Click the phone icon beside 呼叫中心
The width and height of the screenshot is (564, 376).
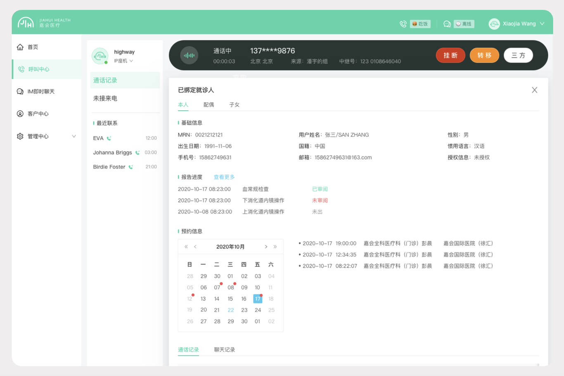point(21,69)
